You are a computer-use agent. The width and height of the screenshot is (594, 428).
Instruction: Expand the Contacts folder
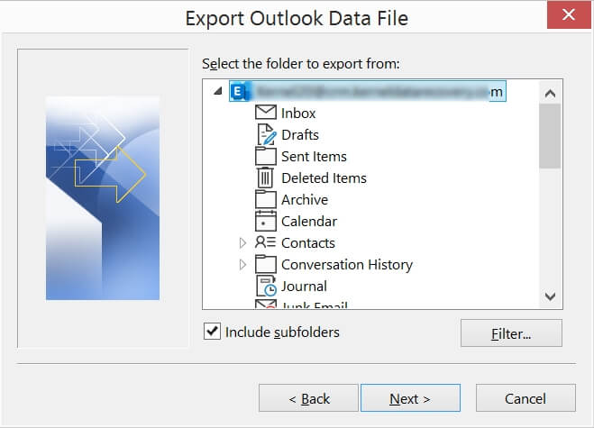(242, 242)
